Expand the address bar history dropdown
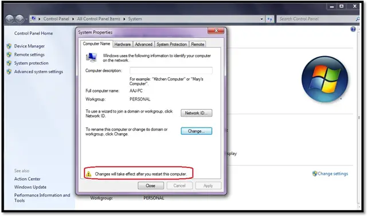The width and height of the screenshot is (368, 216). click(x=261, y=19)
